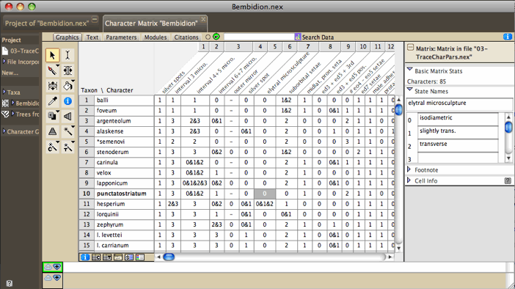
Task: Select row 10 punctatostriatum taxon name
Action: (x=121, y=194)
